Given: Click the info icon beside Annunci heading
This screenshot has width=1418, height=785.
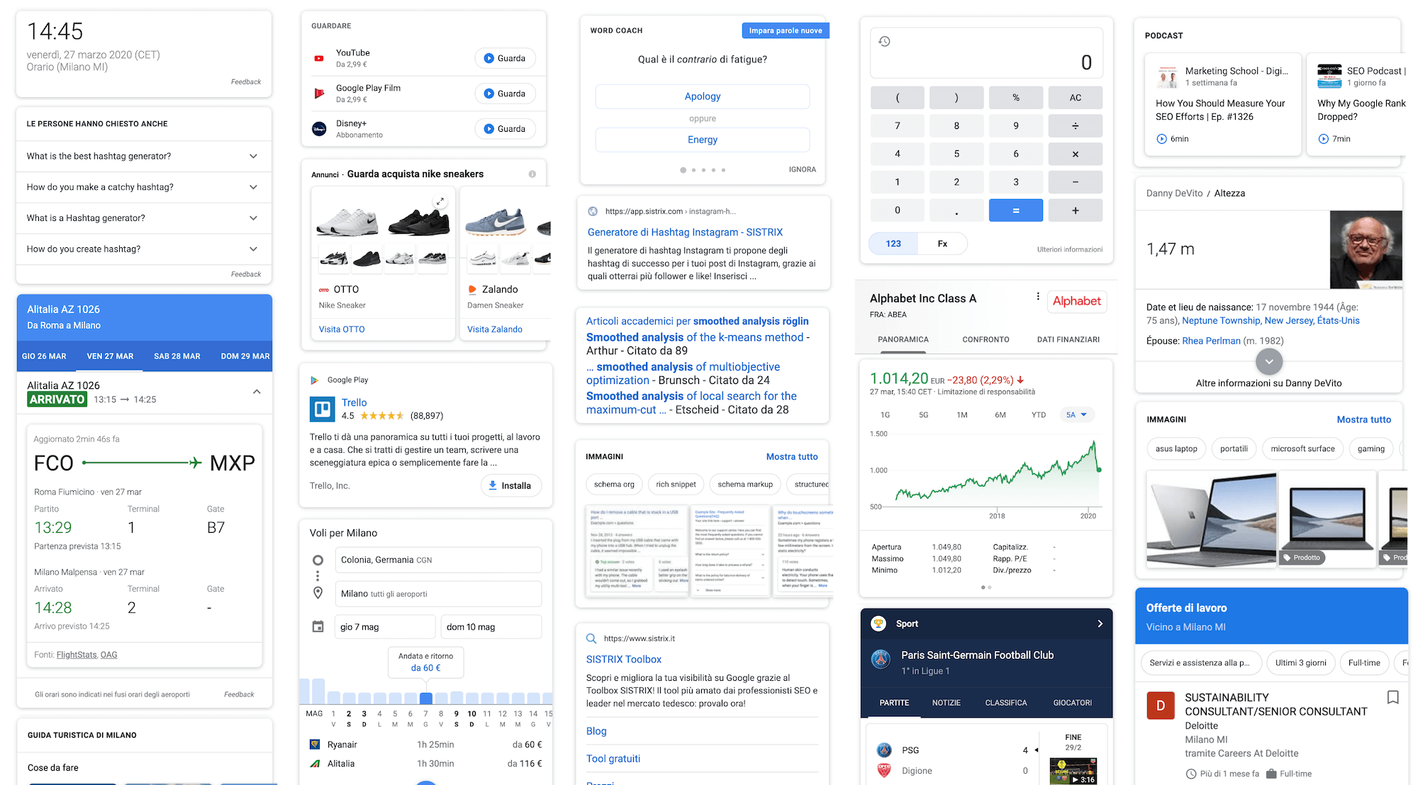Looking at the screenshot, I should tap(532, 174).
